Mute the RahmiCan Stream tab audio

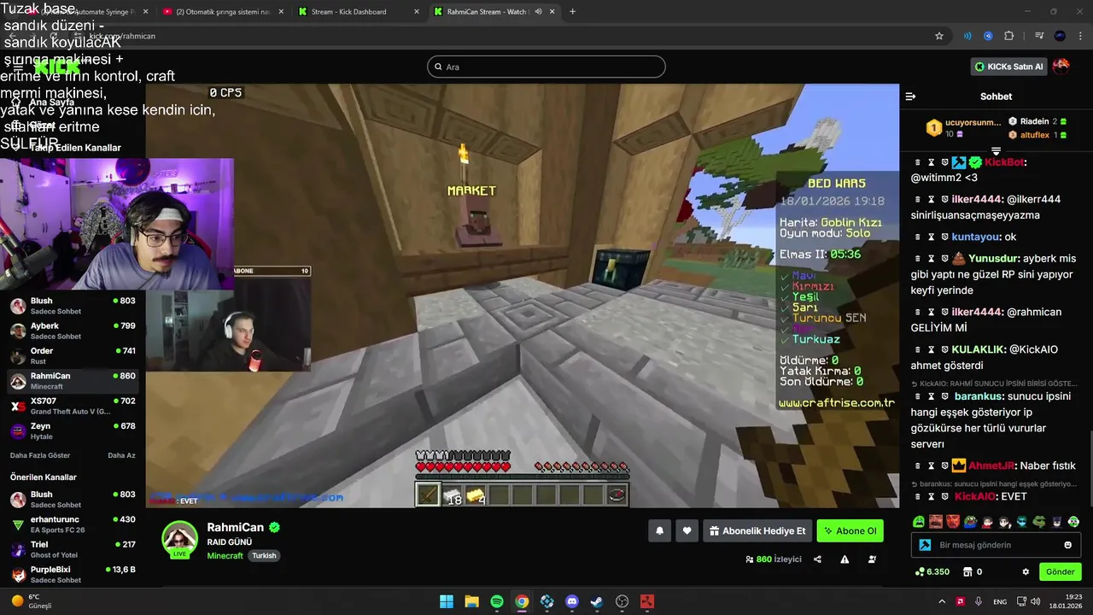(538, 12)
